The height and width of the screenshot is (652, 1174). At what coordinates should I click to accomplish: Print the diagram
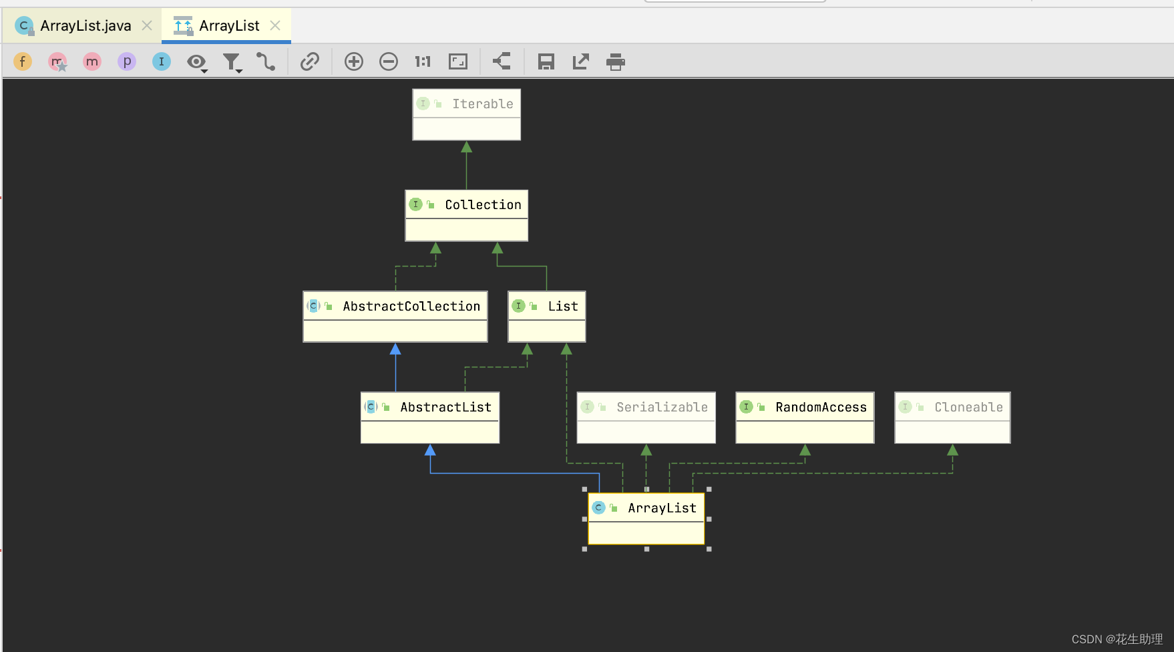(x=616, y=62)
